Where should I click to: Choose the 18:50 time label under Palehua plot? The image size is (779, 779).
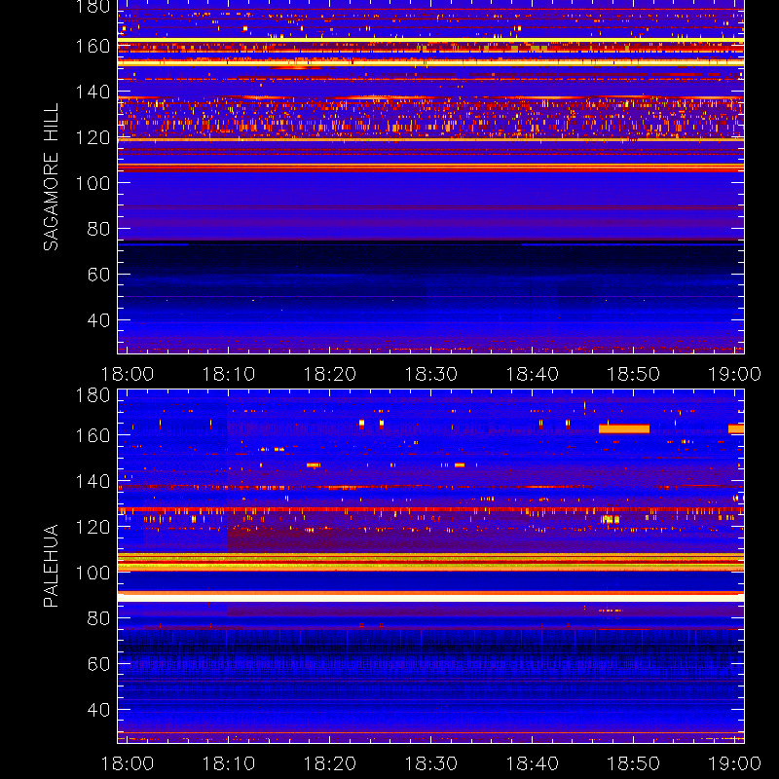[x=634, y=763]
